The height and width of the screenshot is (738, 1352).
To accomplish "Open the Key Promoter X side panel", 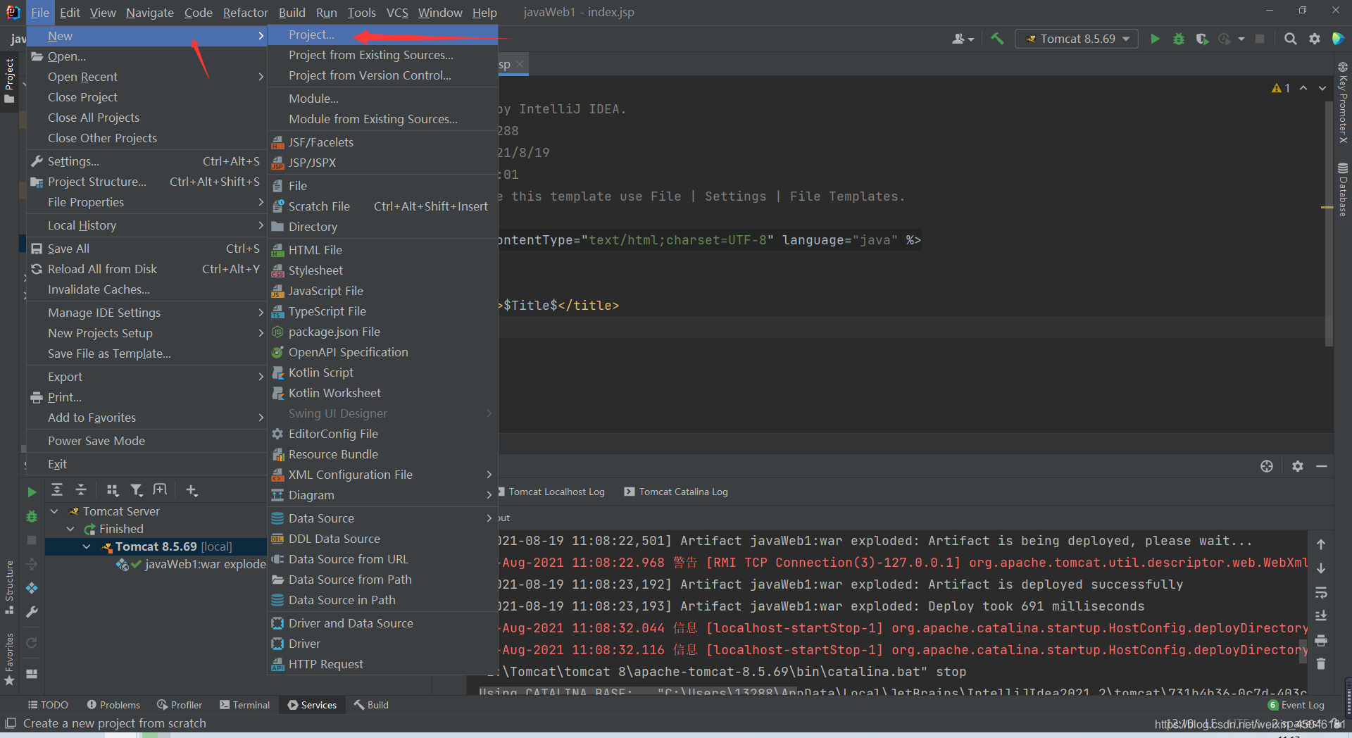I will point(1343,103).
